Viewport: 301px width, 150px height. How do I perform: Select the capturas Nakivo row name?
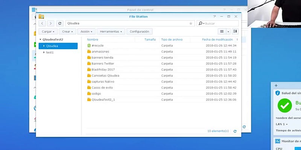103,81
